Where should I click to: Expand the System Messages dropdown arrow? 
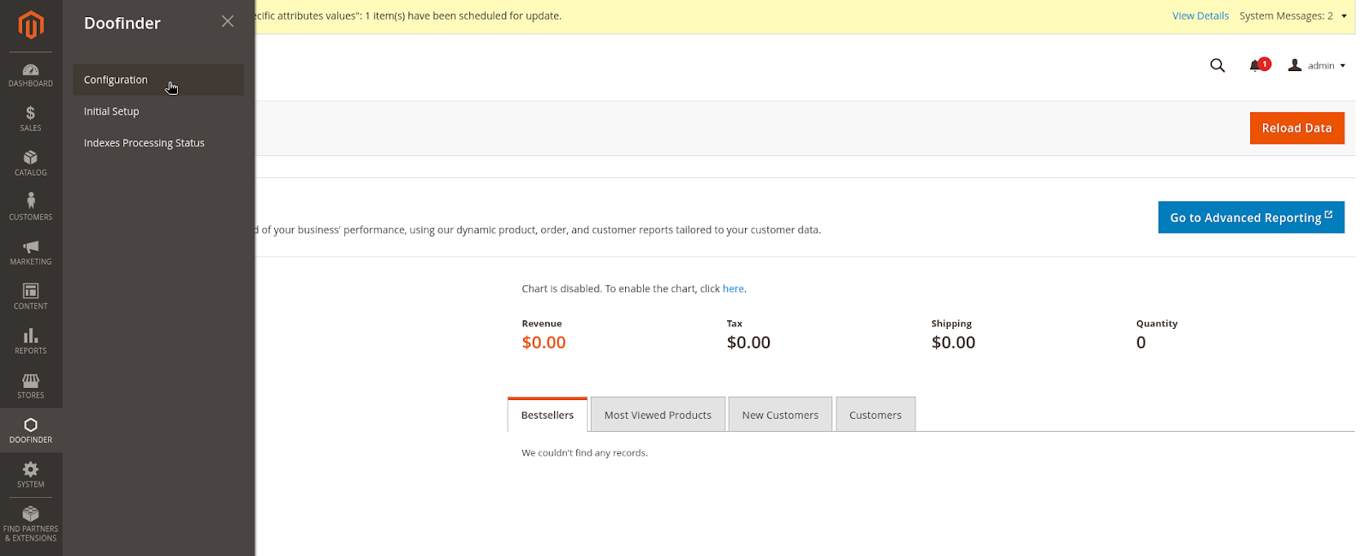coord(1343,16)
